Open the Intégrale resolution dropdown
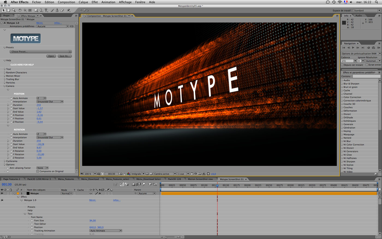This screenshot has width=382, height=239. 138,174
